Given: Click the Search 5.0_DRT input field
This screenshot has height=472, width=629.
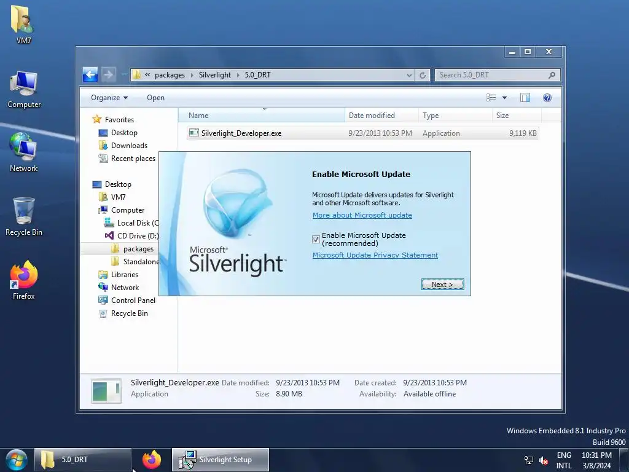Looking at the screenshot, I should (x=491, y=74).
